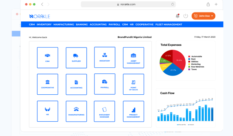The image size is (233, 136).
Task: Click the Friday, 17 March 2023 date
Action: point(205,37)
